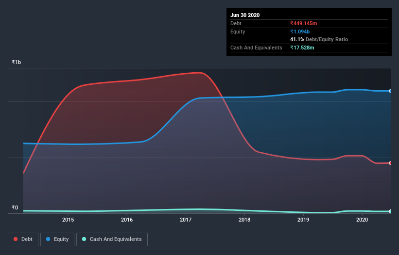
Task: Click the 2019 x-axis label
Action: pyautogui.click(x=303, y=220)
